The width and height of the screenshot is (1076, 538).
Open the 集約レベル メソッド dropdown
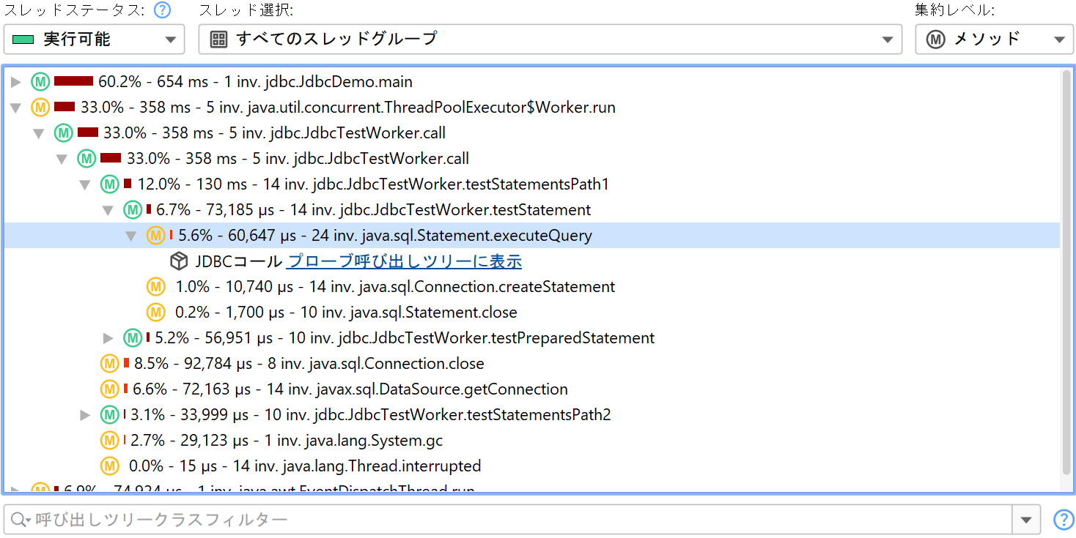click(x=993, y=40)
